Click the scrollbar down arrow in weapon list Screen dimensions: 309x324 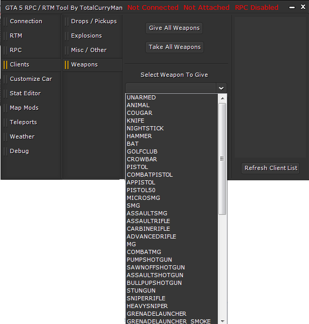pyautogui.click(x=222, y=320)
